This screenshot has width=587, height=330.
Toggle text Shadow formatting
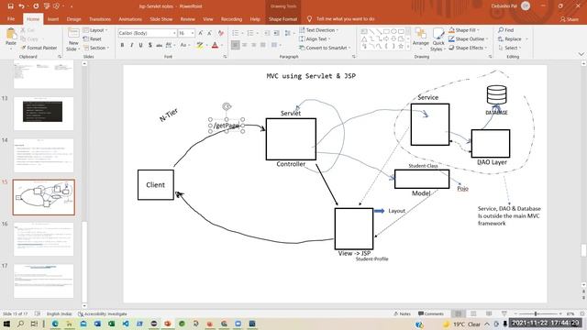pos(150,45)
